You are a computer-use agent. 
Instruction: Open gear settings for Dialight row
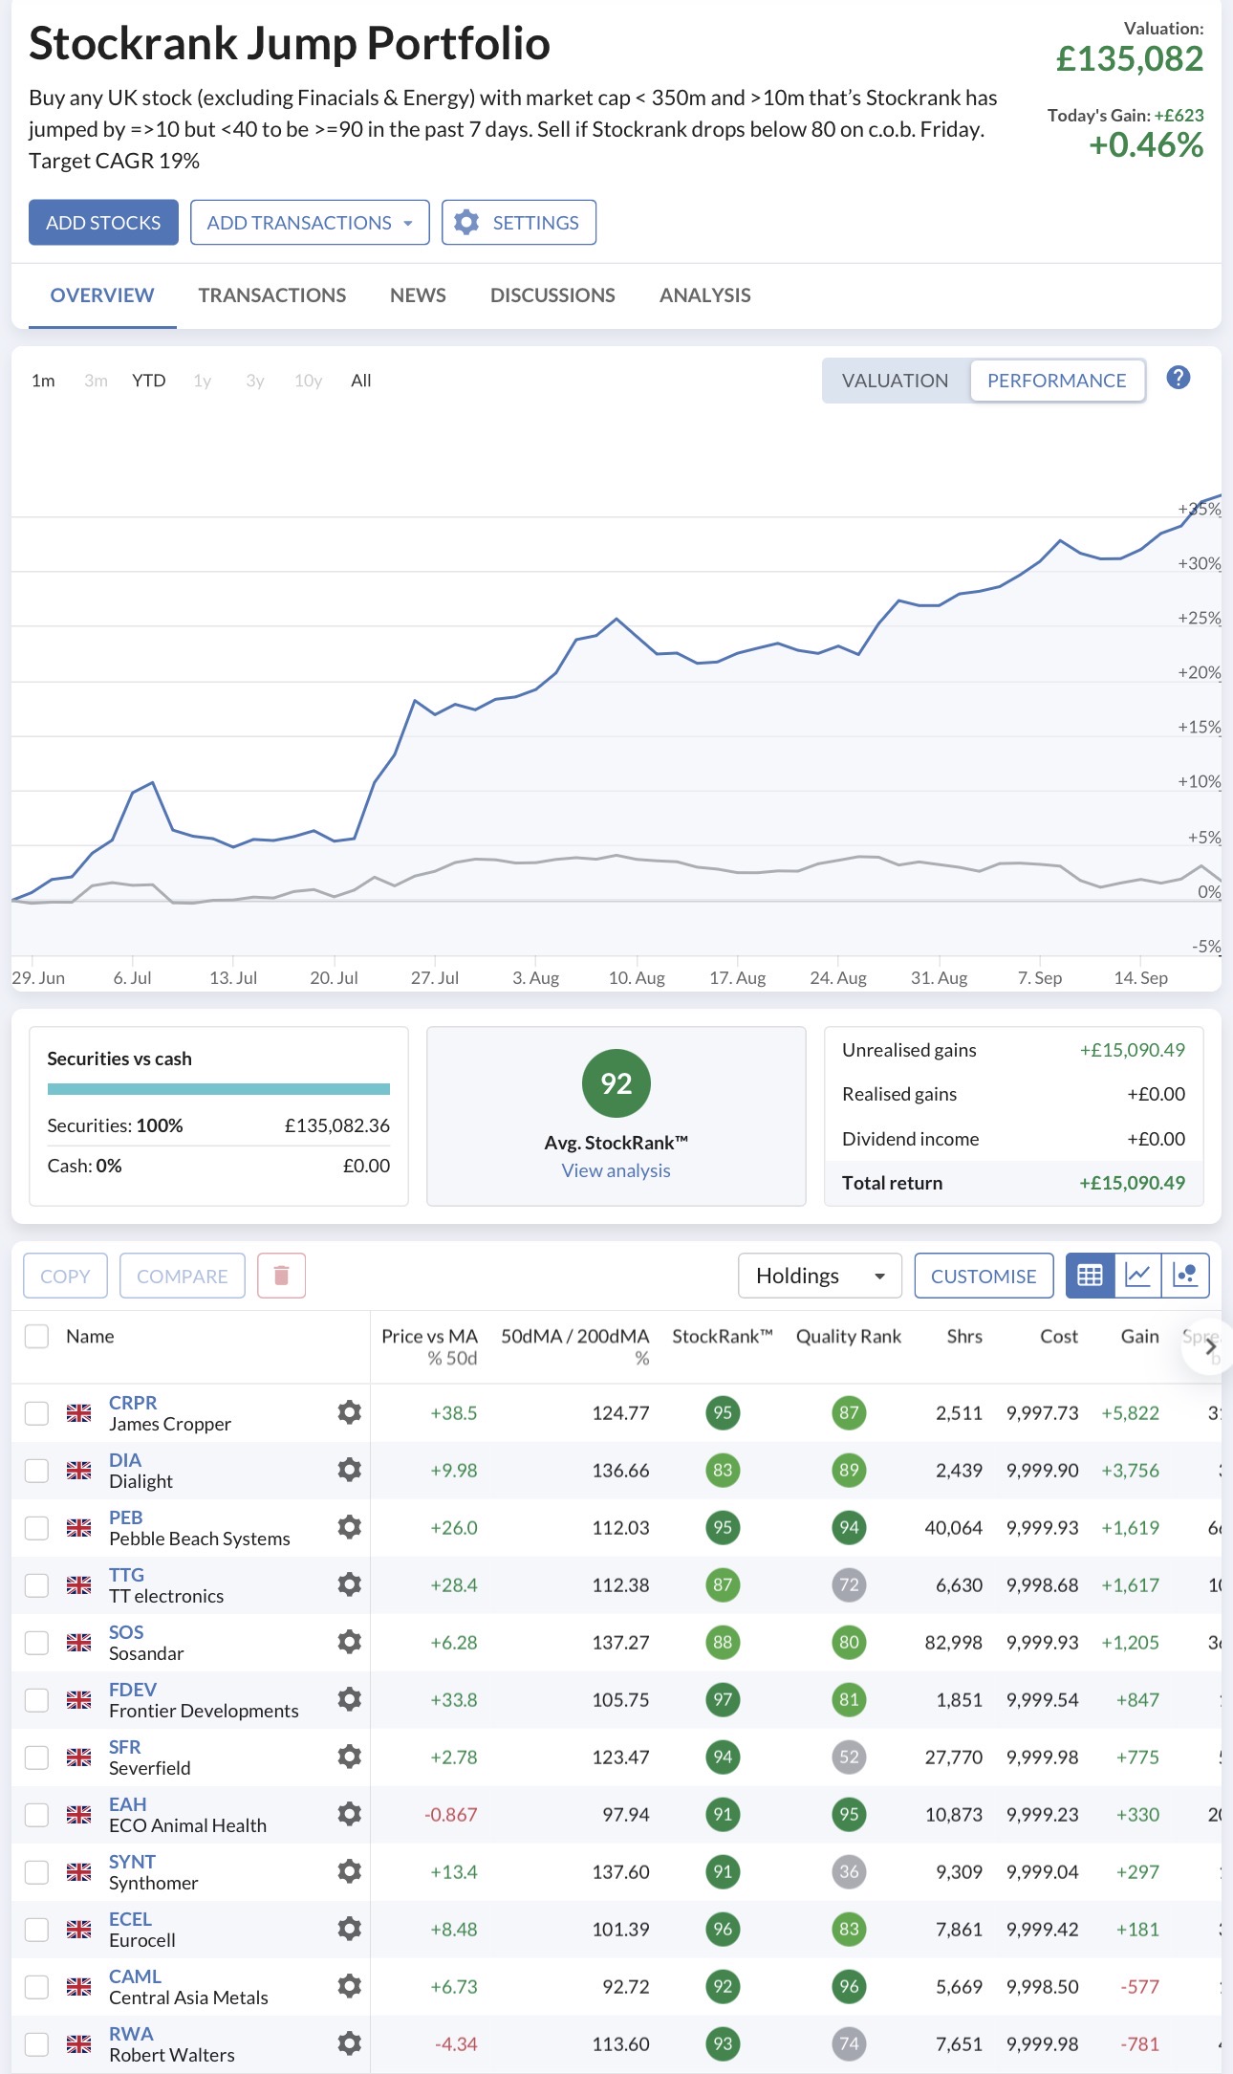pos(350,1470)
